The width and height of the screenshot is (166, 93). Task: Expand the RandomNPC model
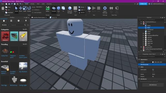[141, 47]
